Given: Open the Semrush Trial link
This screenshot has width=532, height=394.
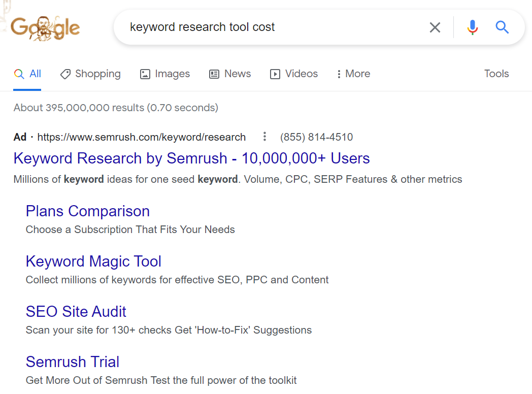Looking at the screenshot, I should (x=72, y=362).
